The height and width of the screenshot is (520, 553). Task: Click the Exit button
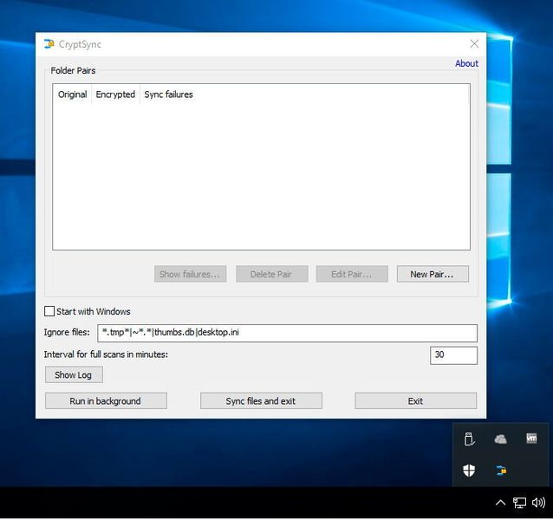click(x=415, y=401)
